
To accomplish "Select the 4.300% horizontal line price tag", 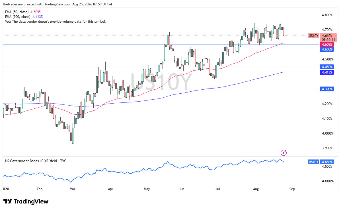I will tap(327, 89).
